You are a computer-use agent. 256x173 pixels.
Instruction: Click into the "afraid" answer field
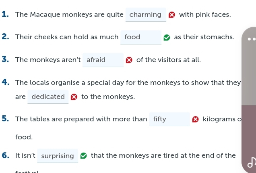[103, 60]
